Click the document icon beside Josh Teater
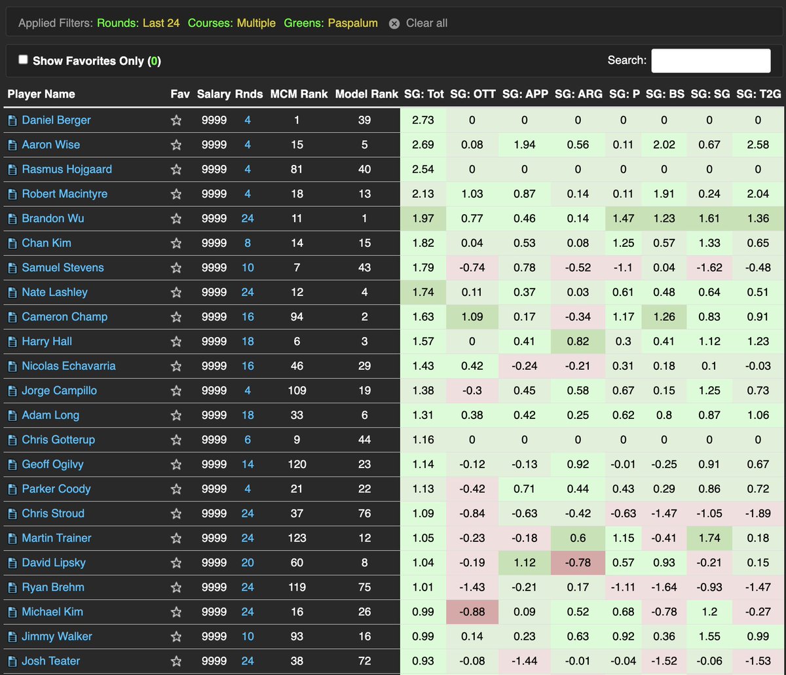The image size is (786, 675). point(12,661)
